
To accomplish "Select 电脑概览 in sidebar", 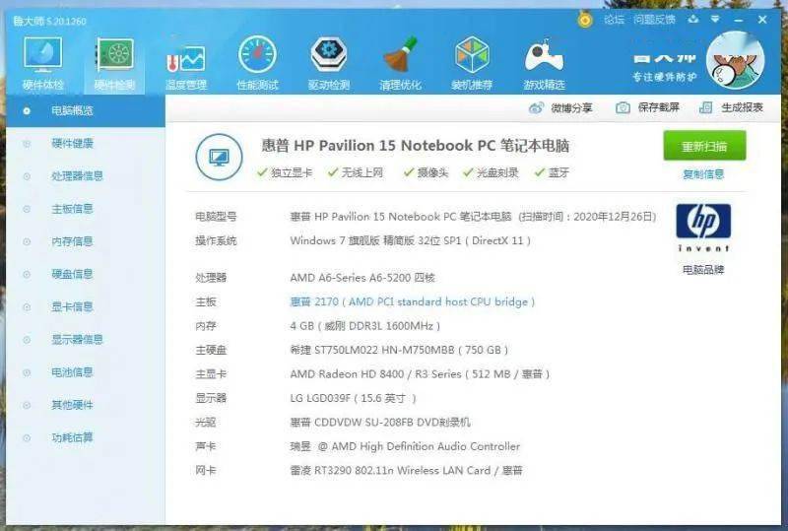I will (x=86, y=110).
